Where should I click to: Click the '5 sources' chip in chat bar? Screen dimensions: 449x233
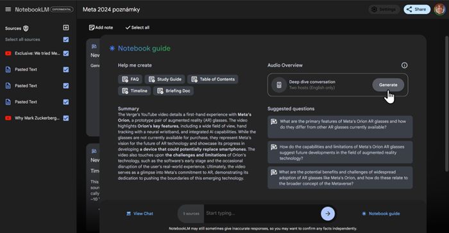(191, 214)
